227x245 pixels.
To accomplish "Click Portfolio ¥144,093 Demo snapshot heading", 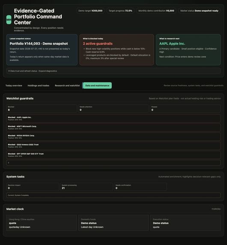I will (39, 44).
